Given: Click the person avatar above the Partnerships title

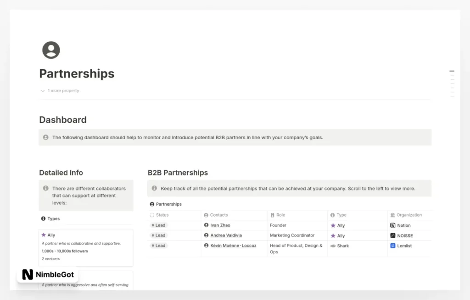Looking at the screenshot, I should click(x=50, y=50).
